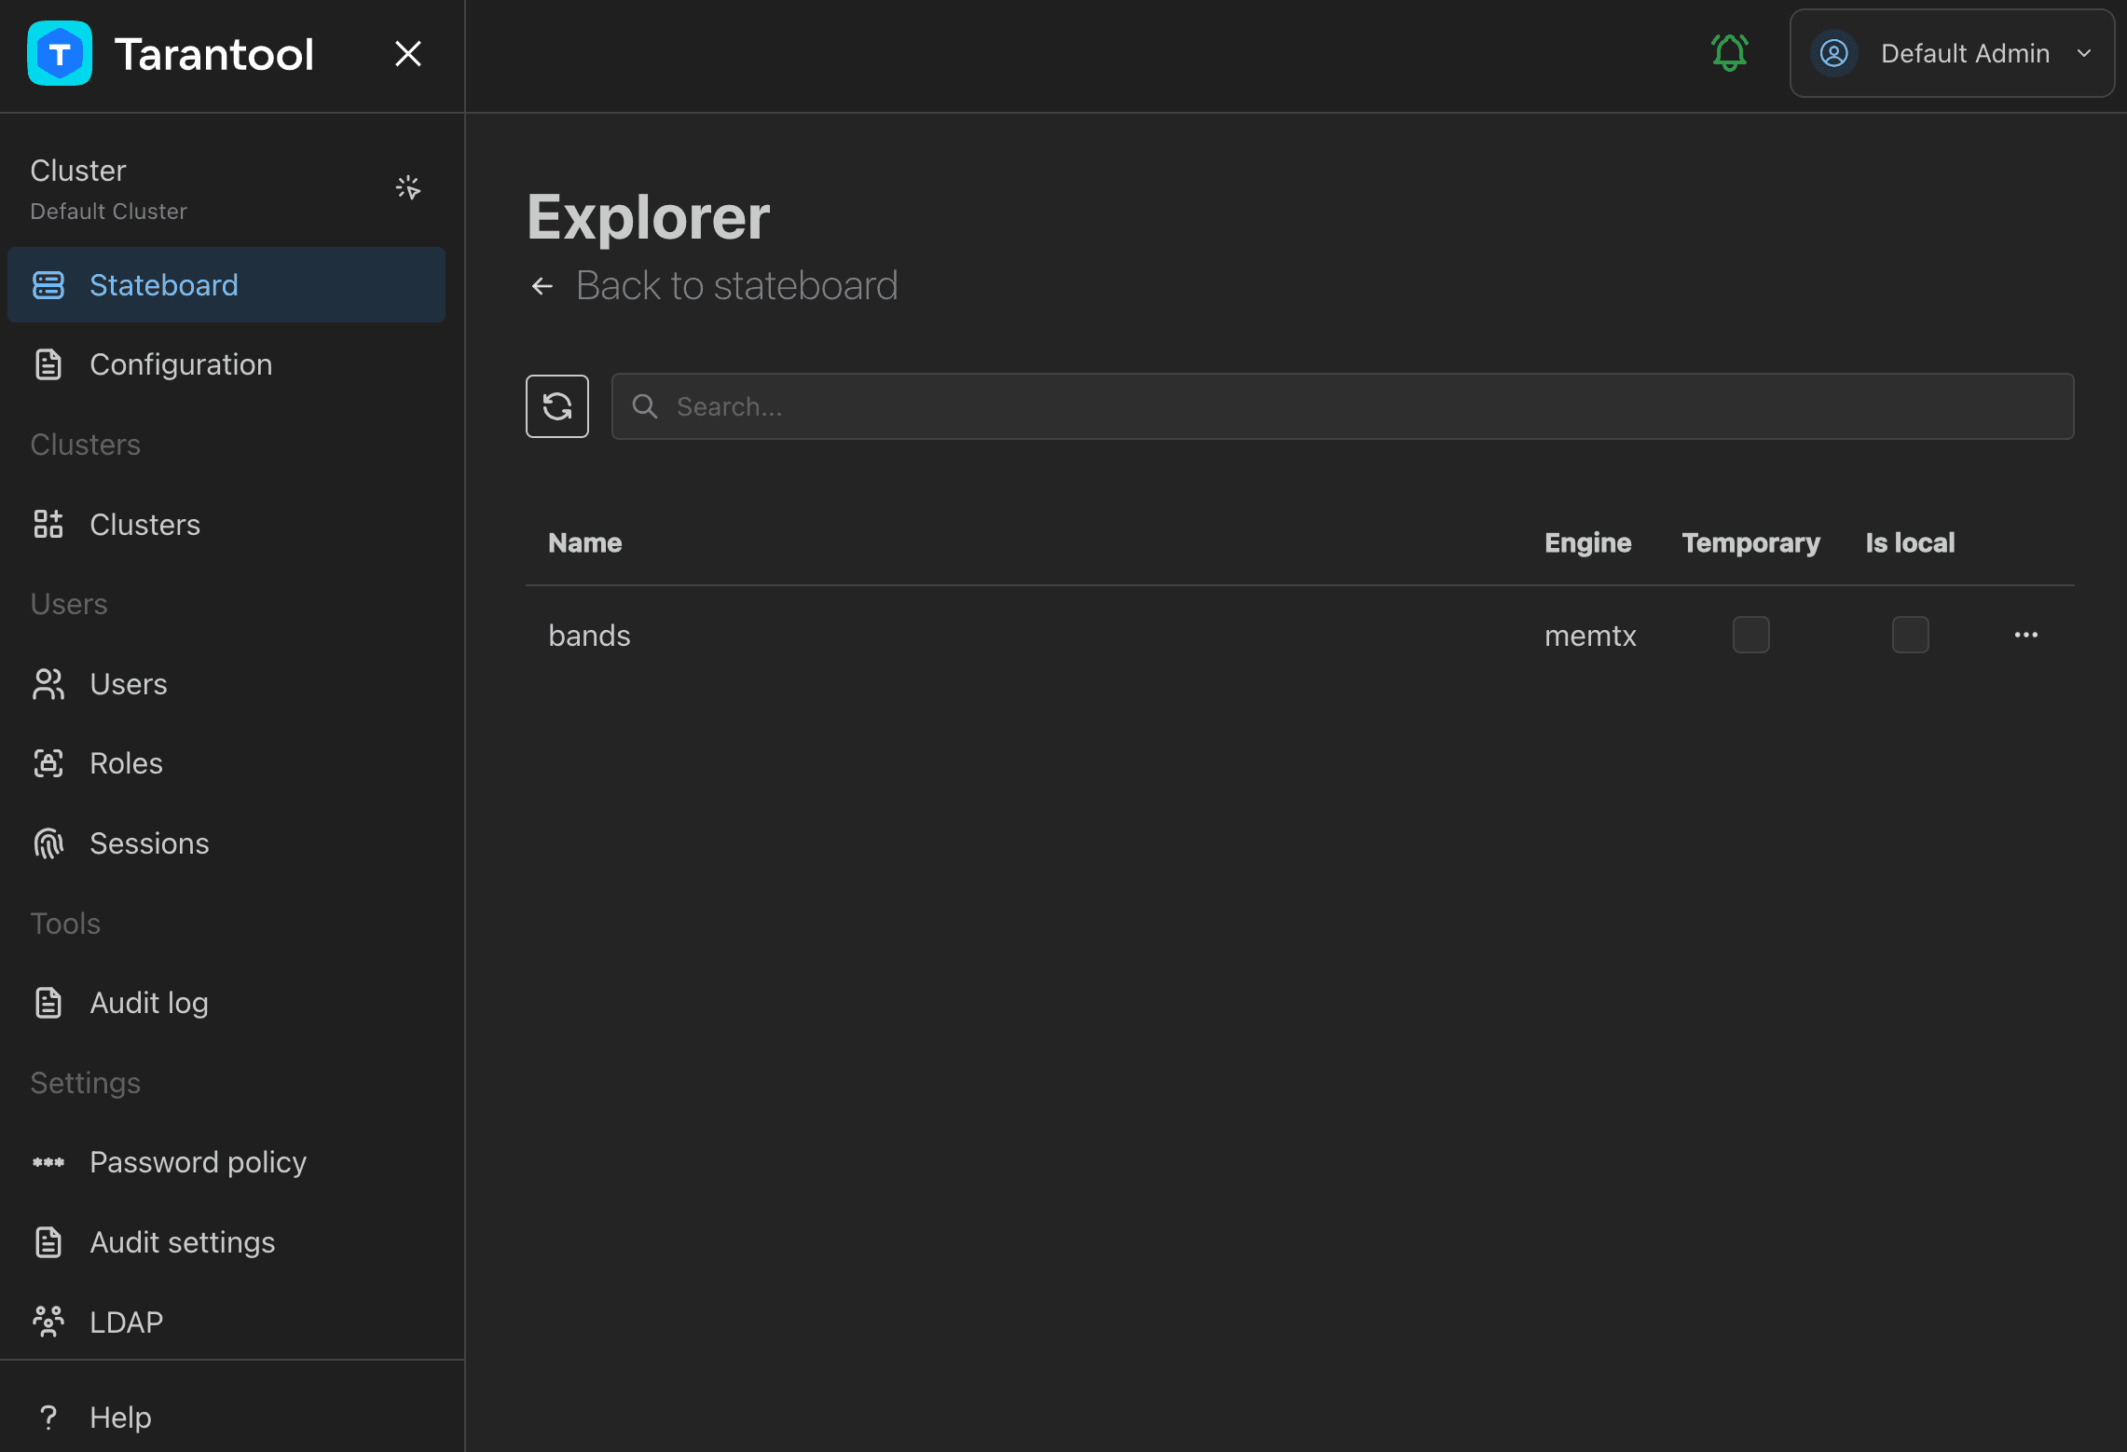
Task: Click the Name column header
Action: [x=584, y=542]
